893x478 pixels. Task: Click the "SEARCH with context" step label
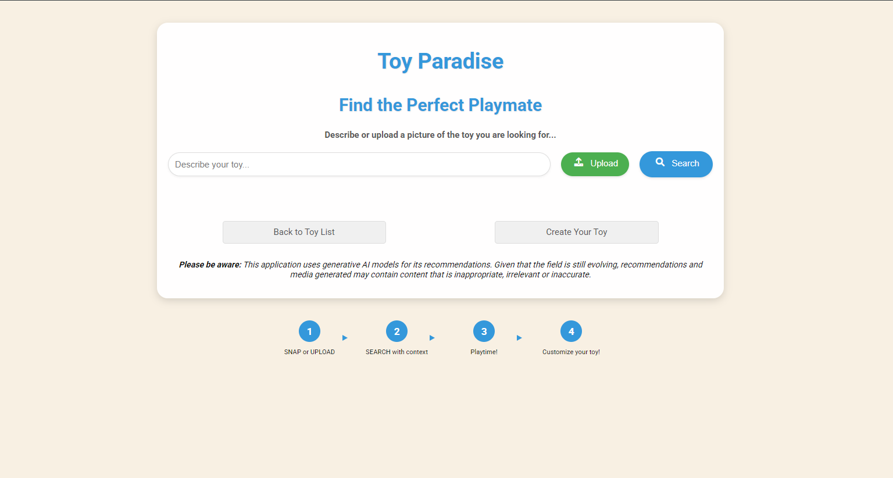tap(397, 352)
